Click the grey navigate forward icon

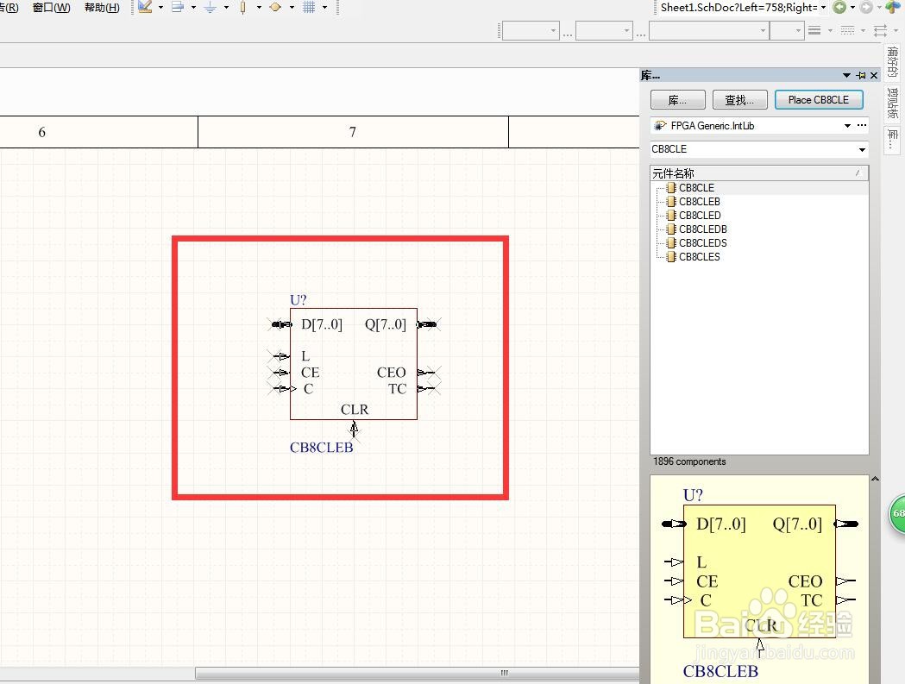[x=866, y=8]
